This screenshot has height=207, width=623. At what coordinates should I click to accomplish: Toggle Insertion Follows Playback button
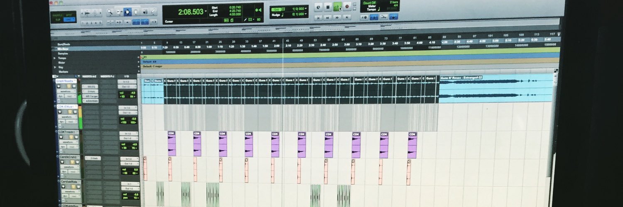point(153,22)
